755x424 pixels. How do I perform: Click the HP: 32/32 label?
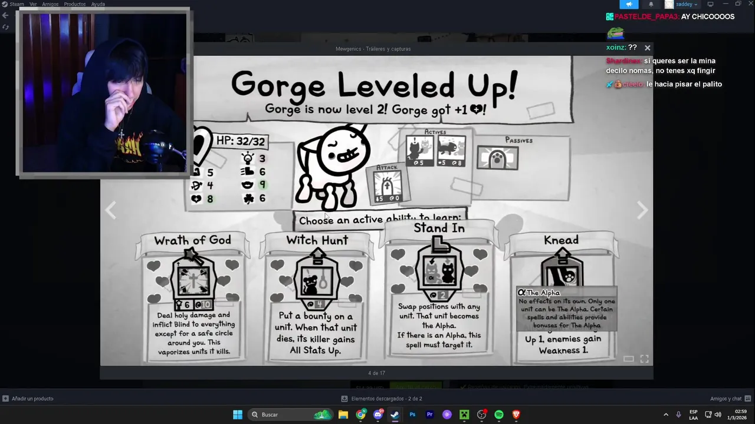[240, 141]
